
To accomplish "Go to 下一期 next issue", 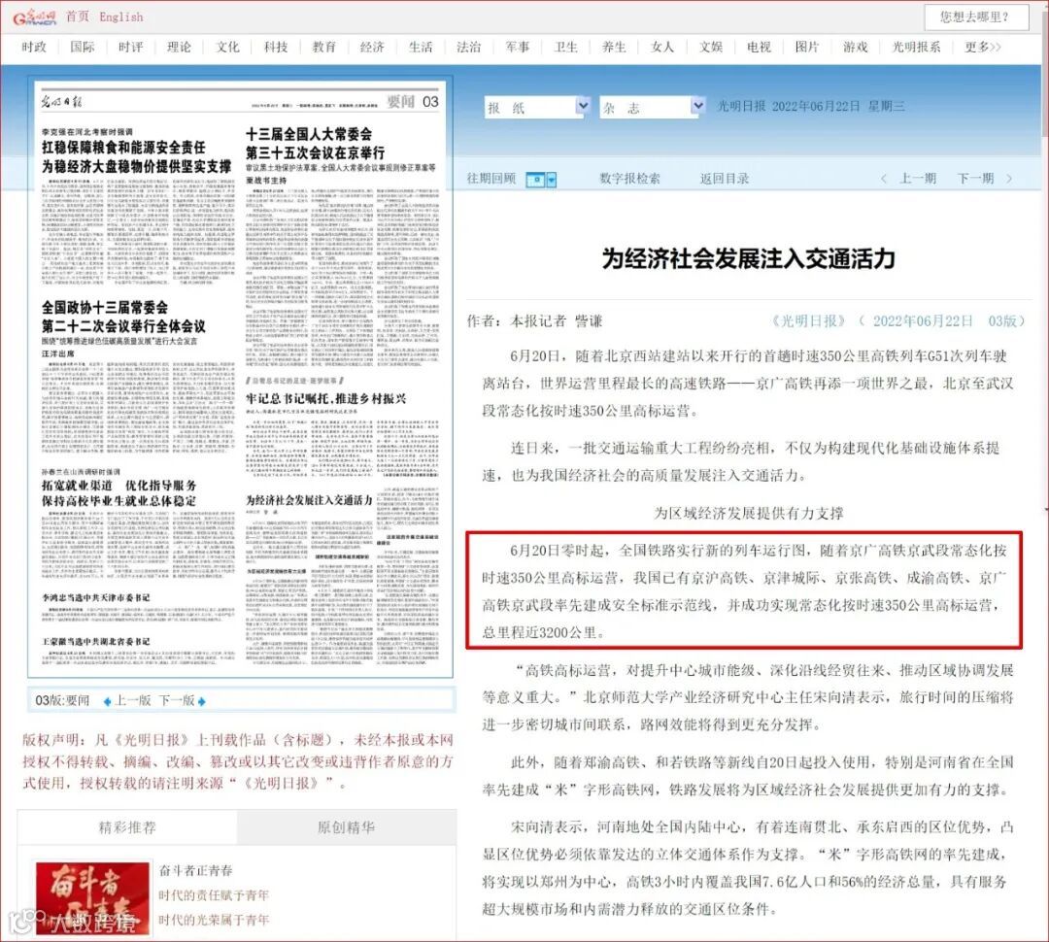I will pos(975,178).
